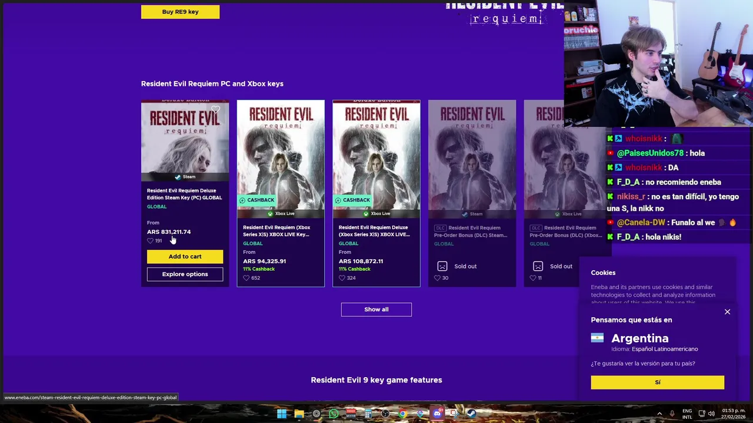Click the Español Latinoamericano language text

pyautogui.click(x=665, y=349)
